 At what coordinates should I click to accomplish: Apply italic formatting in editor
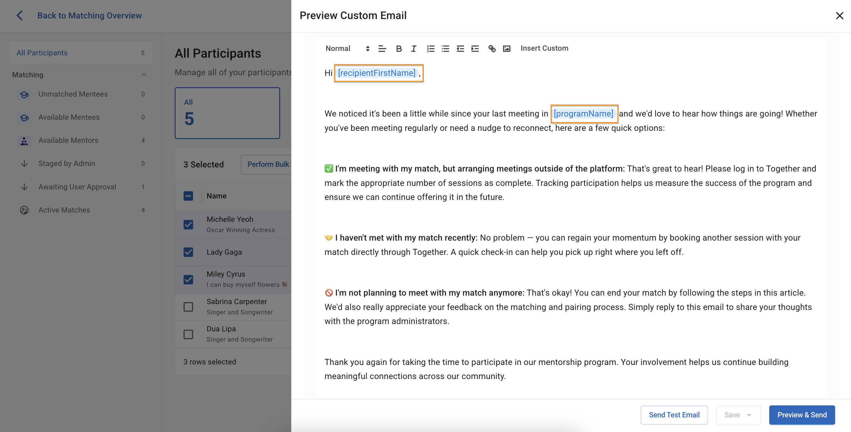[413, 49]
